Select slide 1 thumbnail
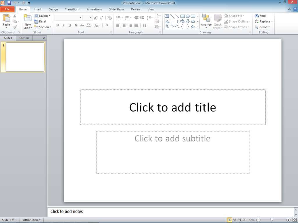298x223 pixels. point(25,57)
